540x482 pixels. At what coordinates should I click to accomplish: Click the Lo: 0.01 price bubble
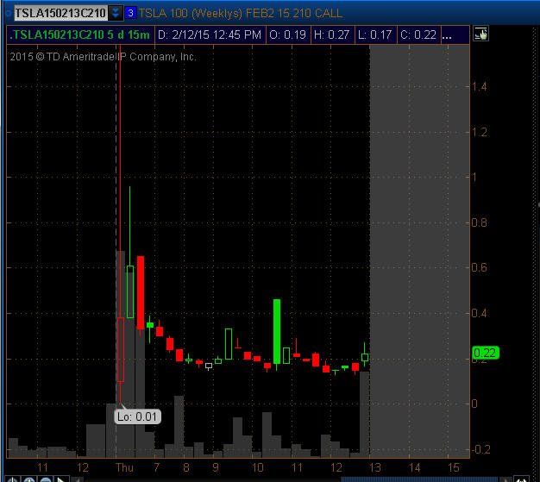(x=137, y=416)
